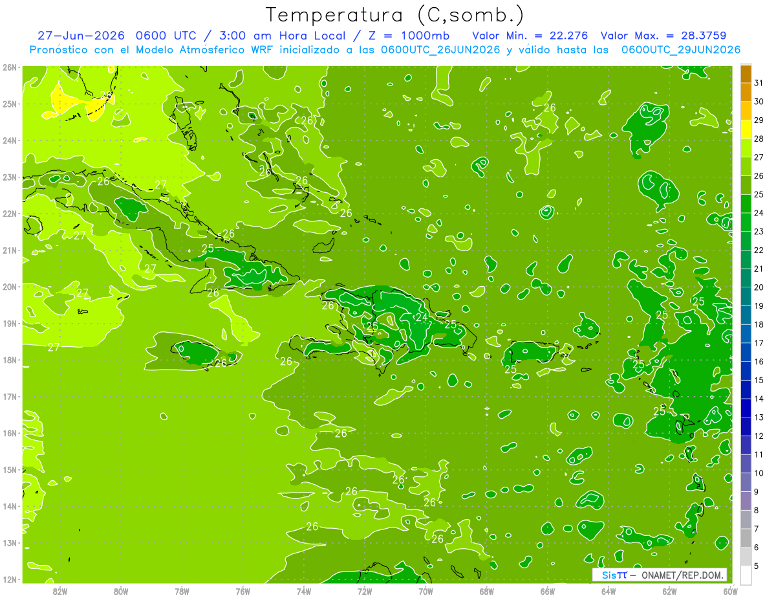Click the '64W' longitude axis label
The width and height of the screenshot is (776, 600).
point(609,591)
